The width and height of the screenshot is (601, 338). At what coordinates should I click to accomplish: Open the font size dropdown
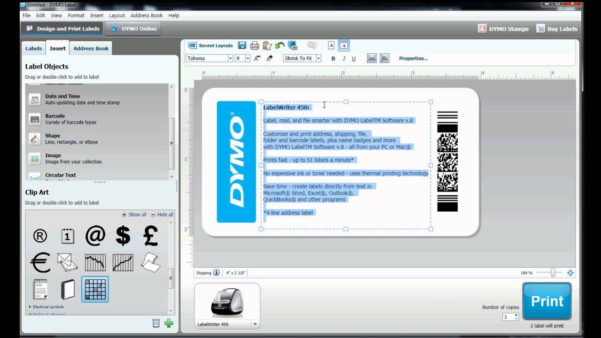pyautogui.click(x=247, y=58)
